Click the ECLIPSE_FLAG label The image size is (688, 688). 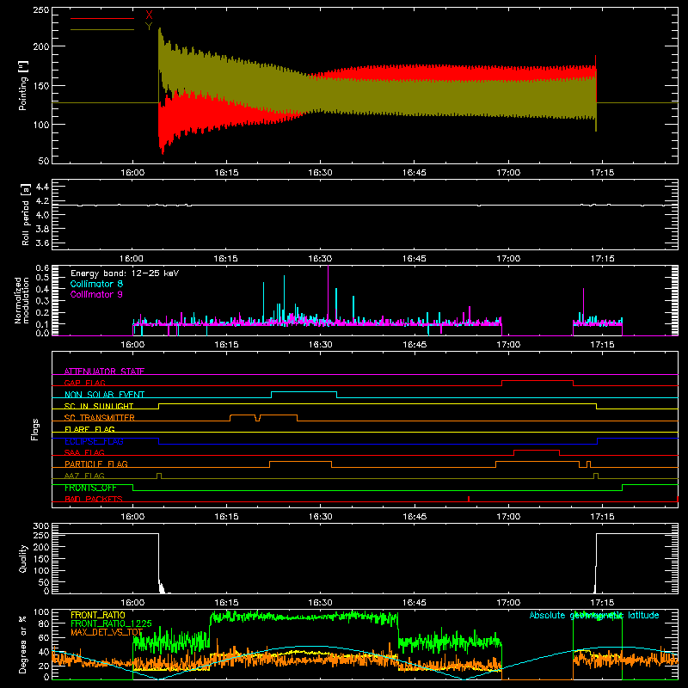pyautogui.click(x=94, y=441)
